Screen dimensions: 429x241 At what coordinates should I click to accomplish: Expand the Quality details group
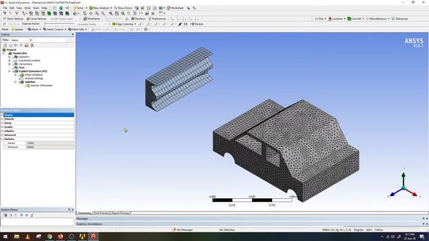click(2, 127)
